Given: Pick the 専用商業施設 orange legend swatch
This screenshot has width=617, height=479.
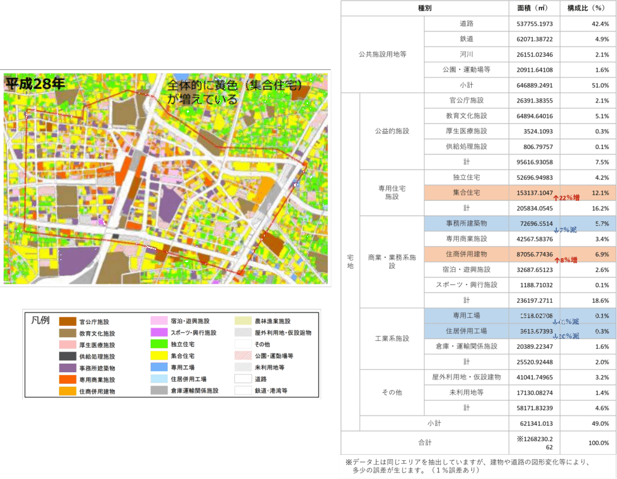Looking at the screenshot, I should coord(67,379).
